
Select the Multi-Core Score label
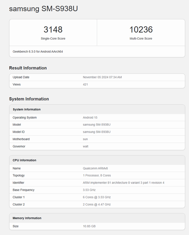click(x=141, y=39)
